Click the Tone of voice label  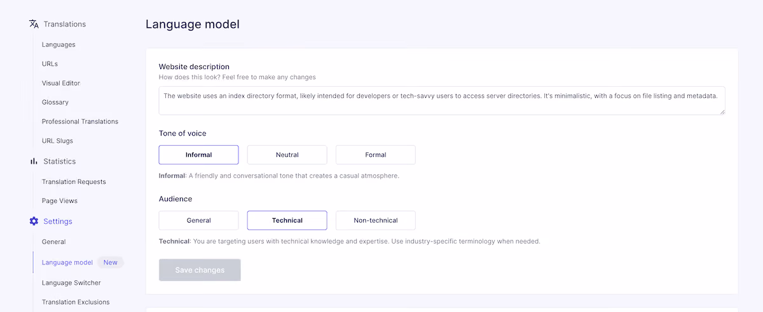182,133
